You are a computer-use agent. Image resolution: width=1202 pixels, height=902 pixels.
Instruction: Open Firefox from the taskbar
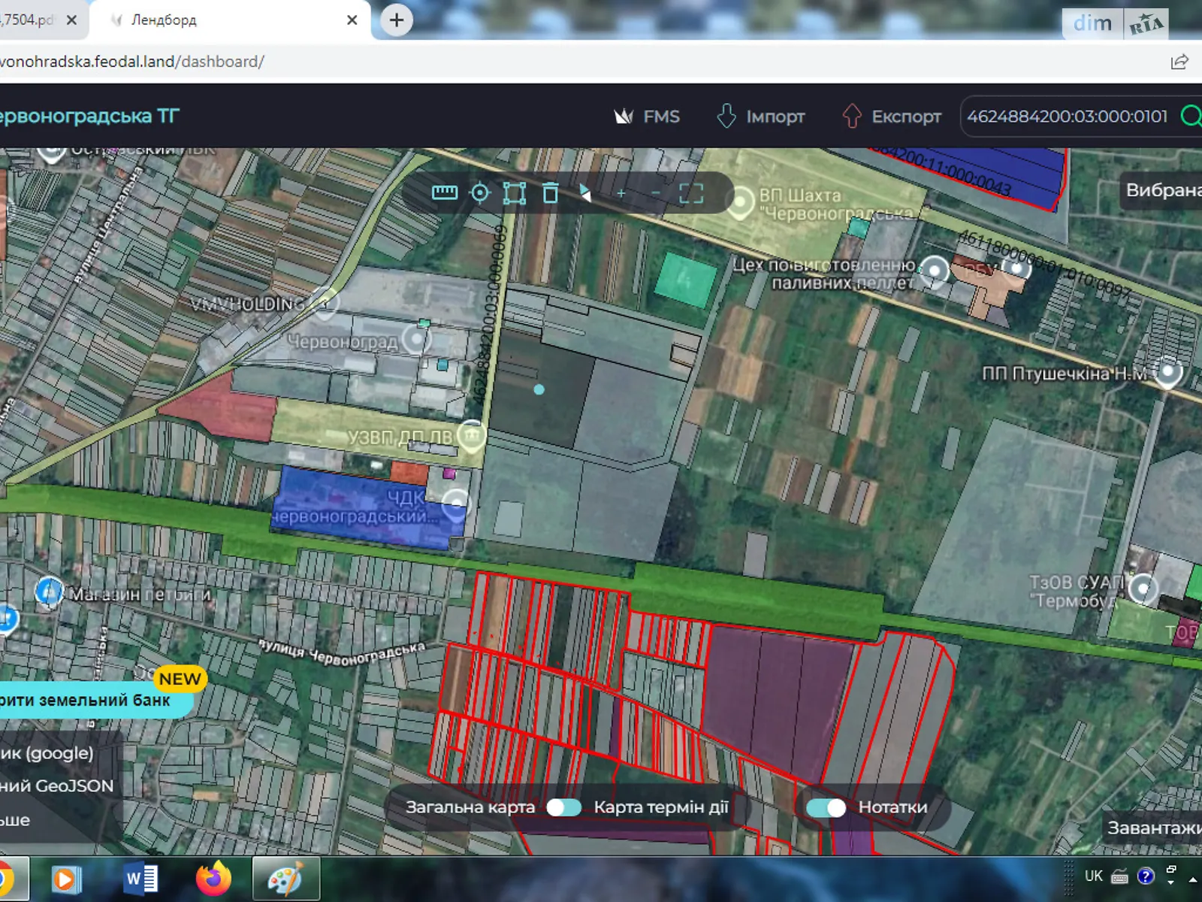pos(213,878)
